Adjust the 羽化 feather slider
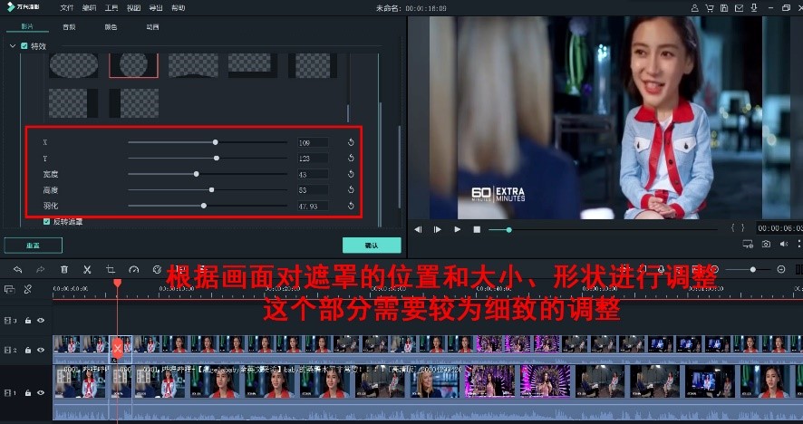 (x=204, y=206)
